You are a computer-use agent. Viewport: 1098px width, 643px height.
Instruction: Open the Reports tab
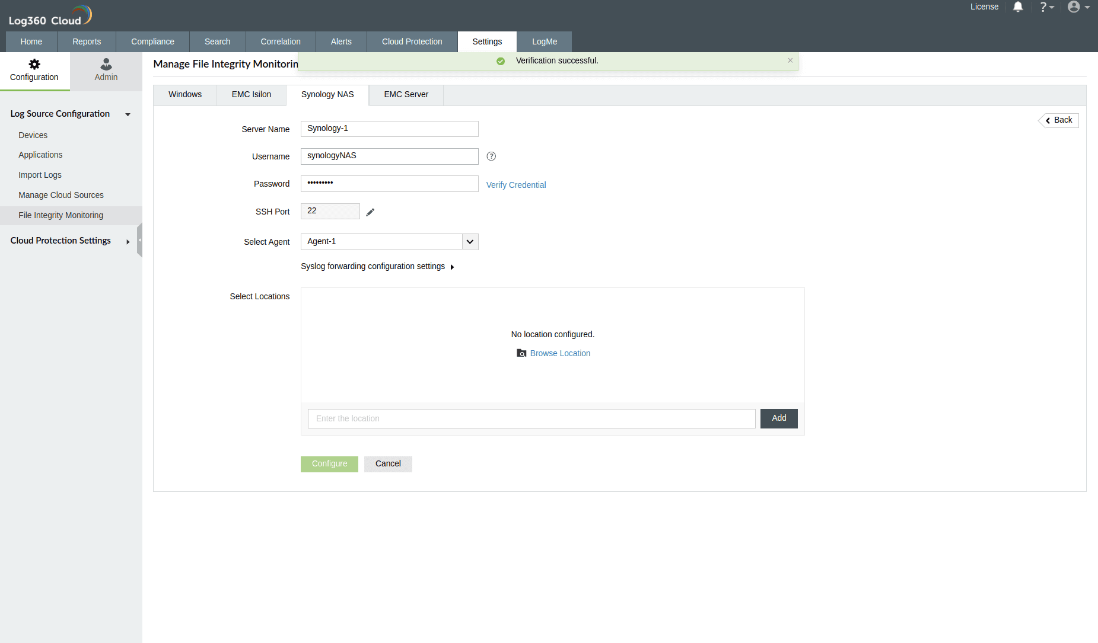click(87, 41)
